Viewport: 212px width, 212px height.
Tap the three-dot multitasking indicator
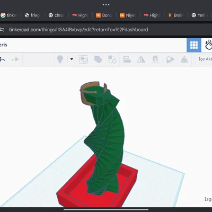click(106, 5)
